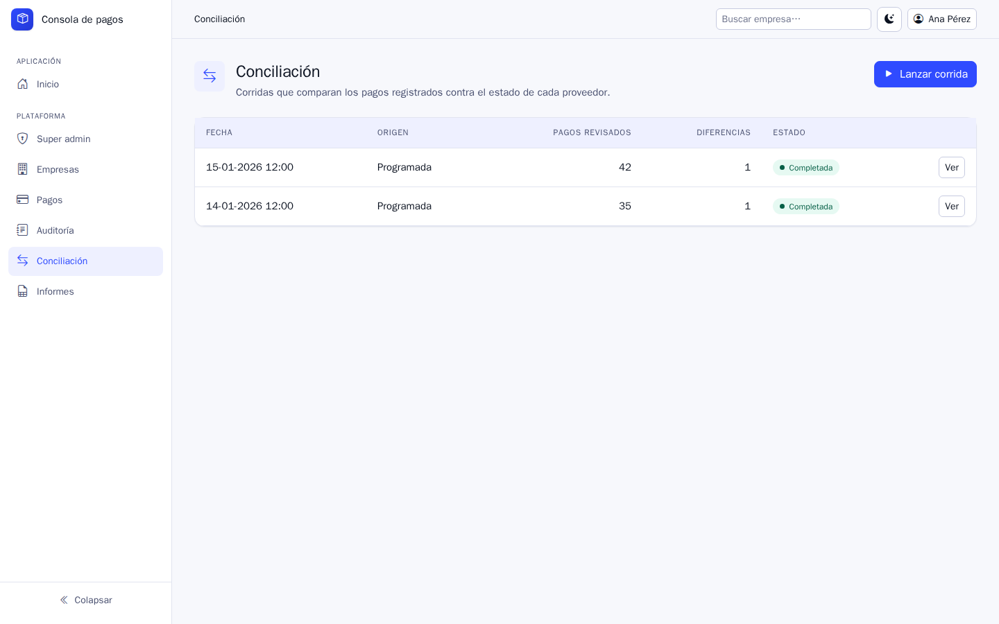Click Completada badge in the 15-01-2026 row

806,168
